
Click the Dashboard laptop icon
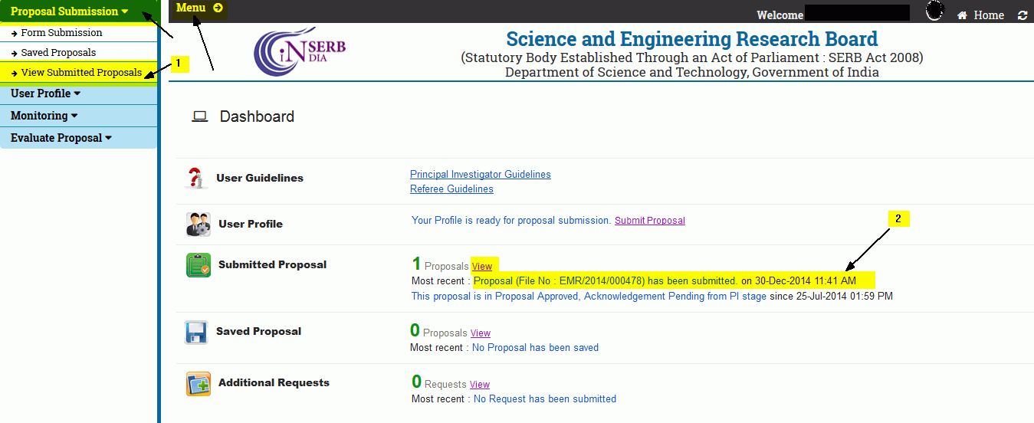[x=200, y=116]
